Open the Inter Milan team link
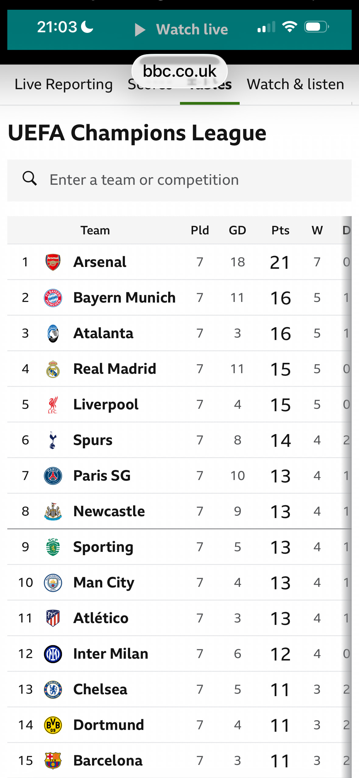The image size is (359, 778). (x=111, y=654)
